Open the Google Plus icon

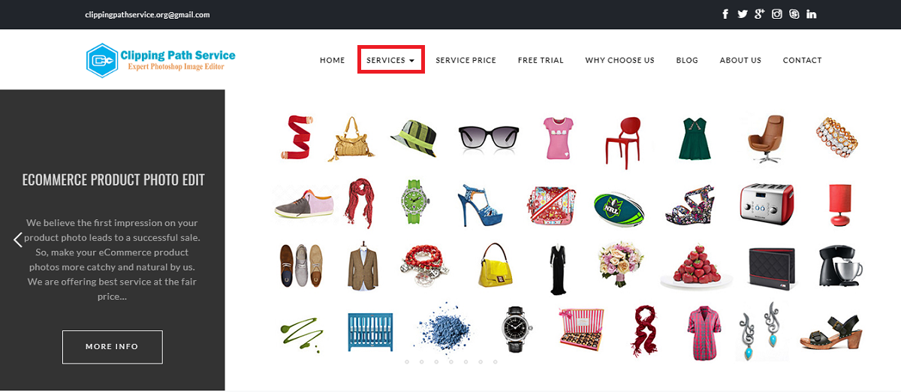coord(760,14)
